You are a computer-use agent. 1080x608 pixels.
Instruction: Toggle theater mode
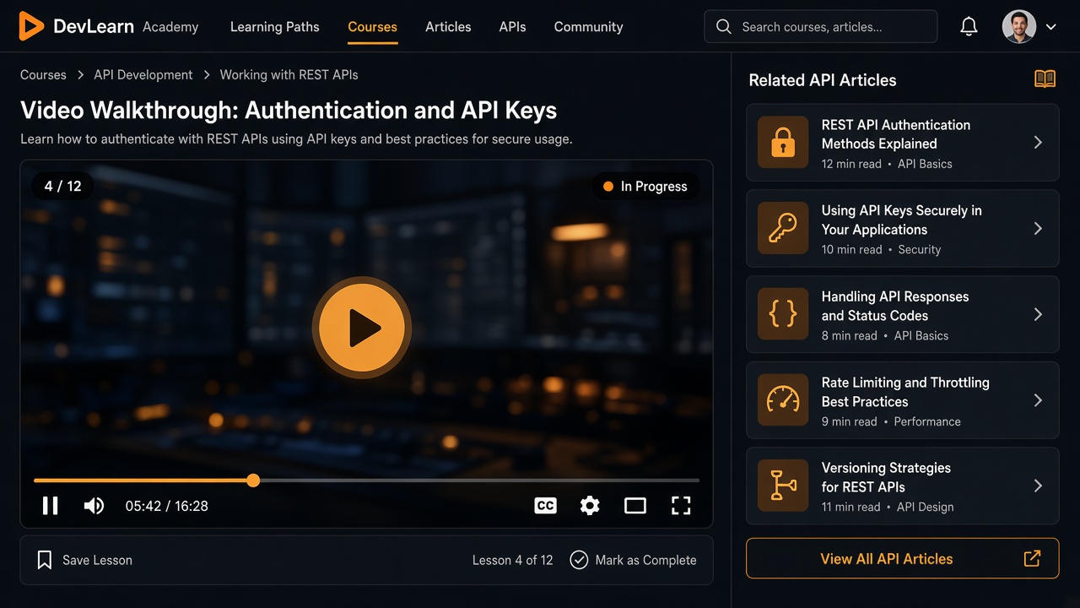635,506
